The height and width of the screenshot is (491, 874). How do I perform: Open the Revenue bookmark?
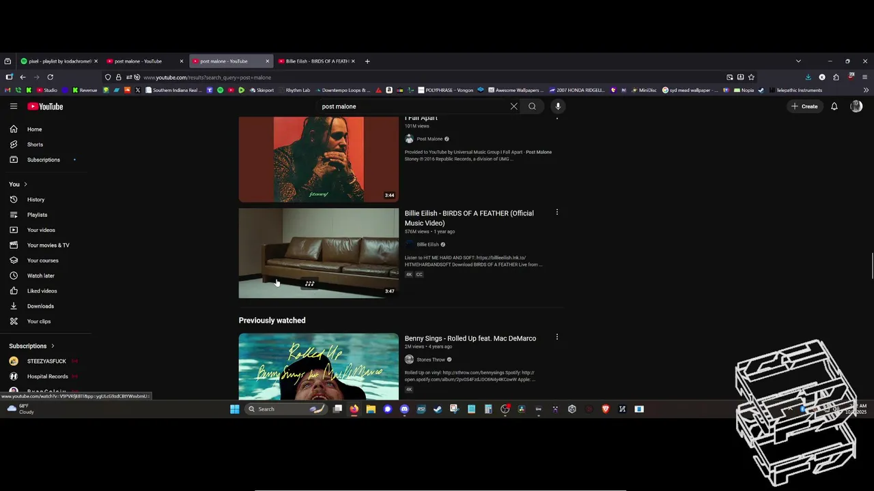pyautogui.click(x=85, y=90)
